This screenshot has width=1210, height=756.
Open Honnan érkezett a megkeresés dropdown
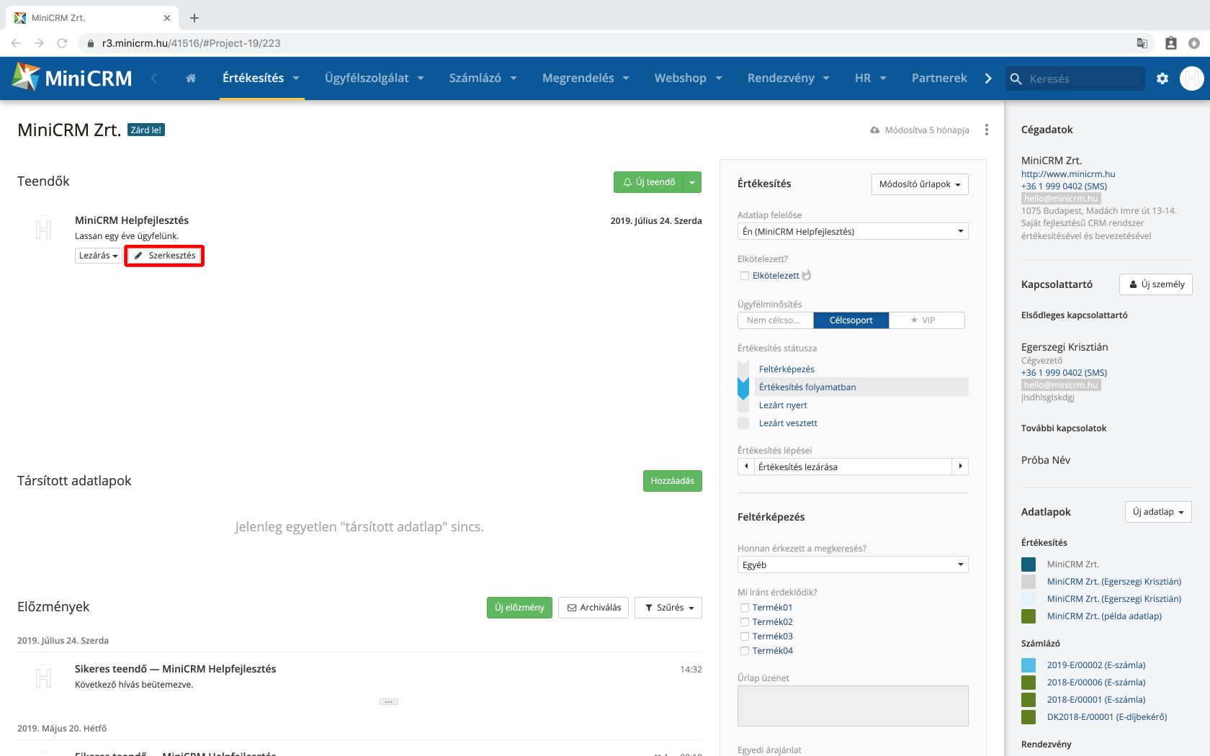pyautogui.click(x=853, y=564)
